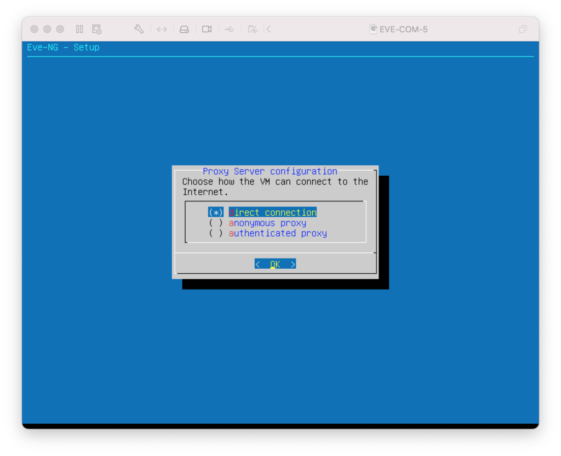Viewport: 561px width, 456px height.
Task: Click the EVE-COM-5 window title
Action: tap(404, 30)
